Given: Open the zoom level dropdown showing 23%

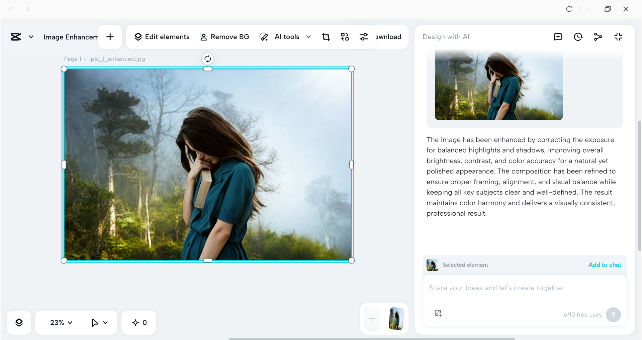Looking at the screenshot, I should (x=60, y=322).
